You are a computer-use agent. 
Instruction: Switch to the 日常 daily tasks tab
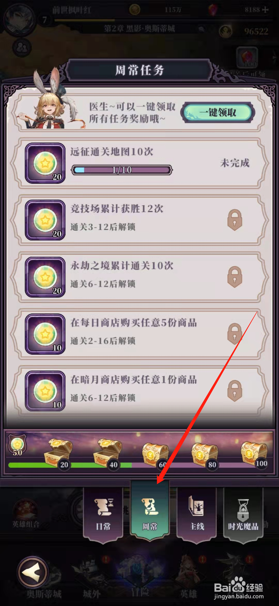point(103,514)
